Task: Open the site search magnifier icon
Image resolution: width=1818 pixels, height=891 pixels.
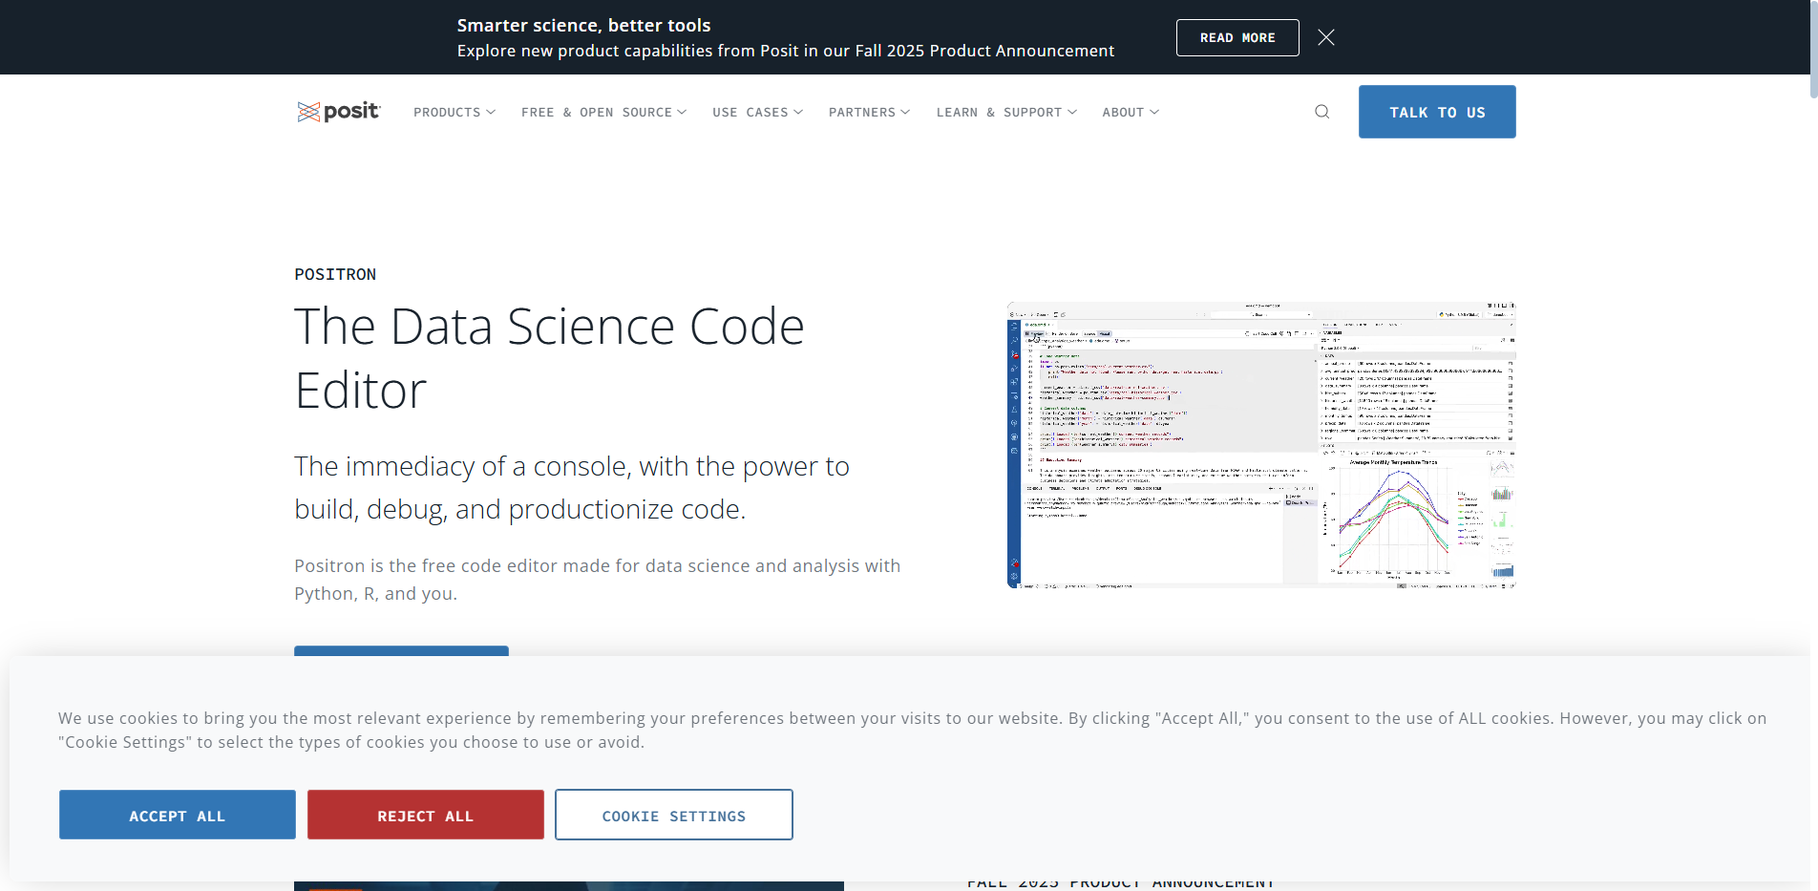Action: (x=1321, y=112)
